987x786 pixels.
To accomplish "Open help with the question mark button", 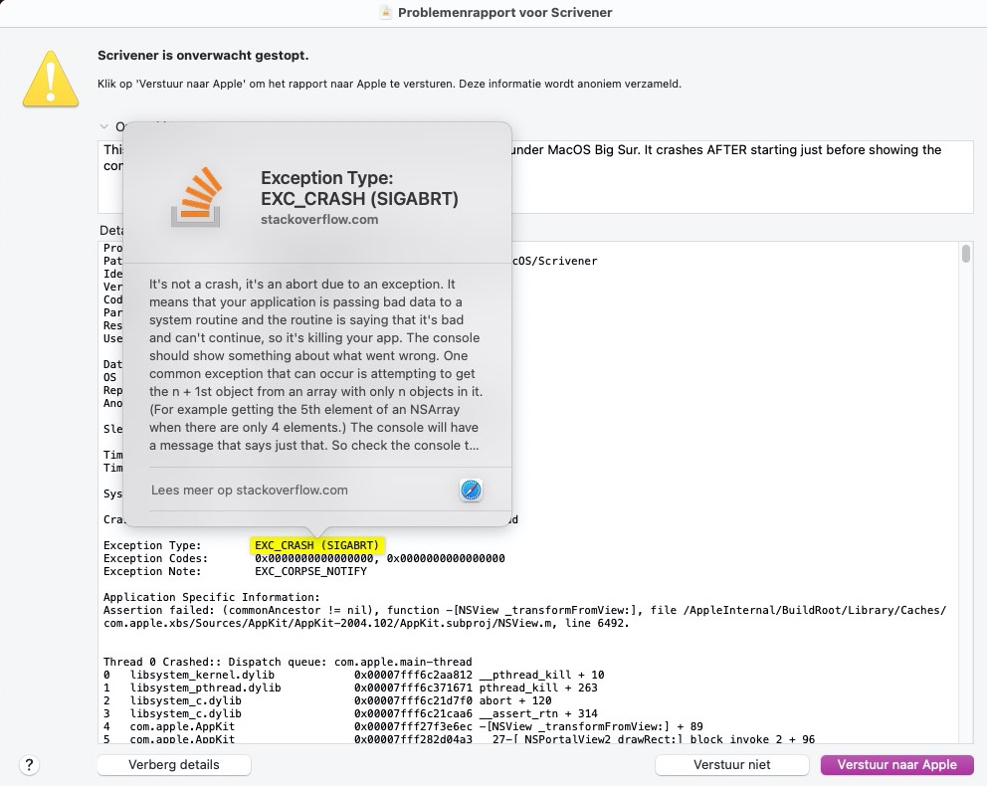I will point(29,764).
